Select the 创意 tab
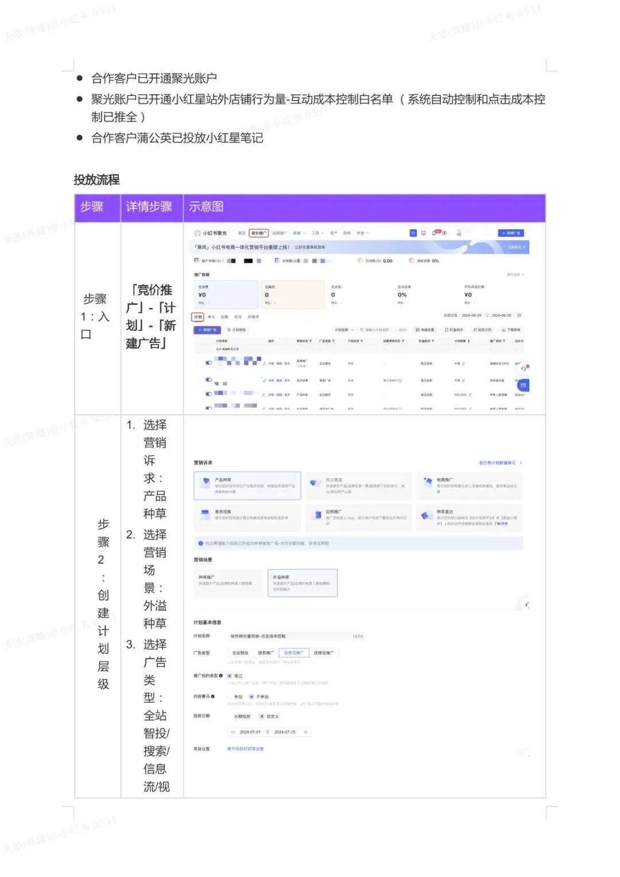The height and width of the screenshot is (877, 620). (x=224, y=317)
